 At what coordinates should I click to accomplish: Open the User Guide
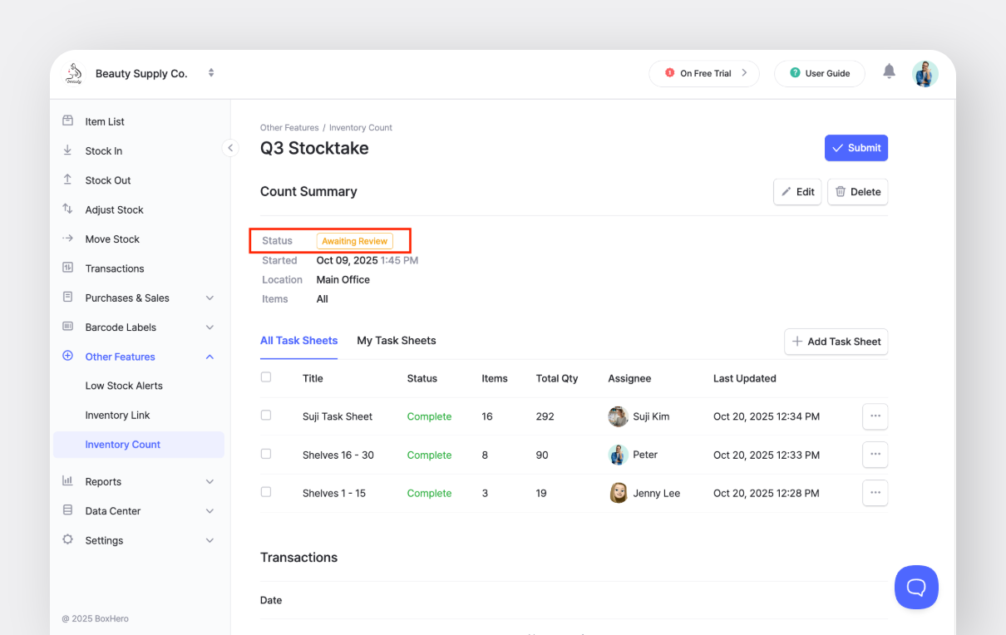(x=819, y=73)
